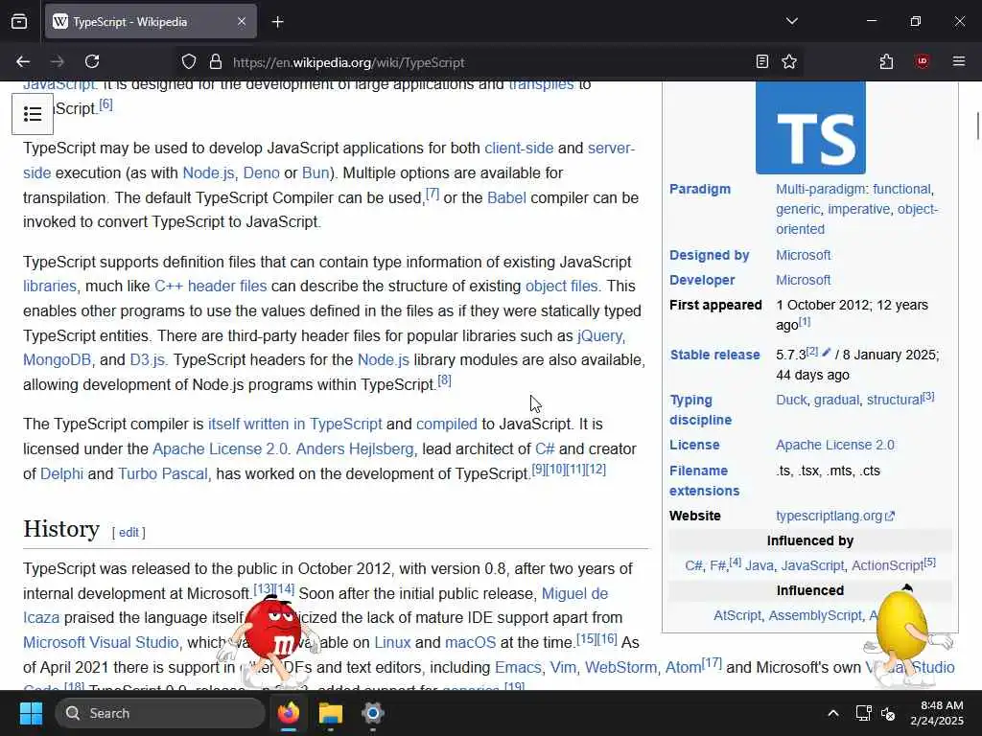Follow the compiled link
The image size is (982, 736).
447,424
